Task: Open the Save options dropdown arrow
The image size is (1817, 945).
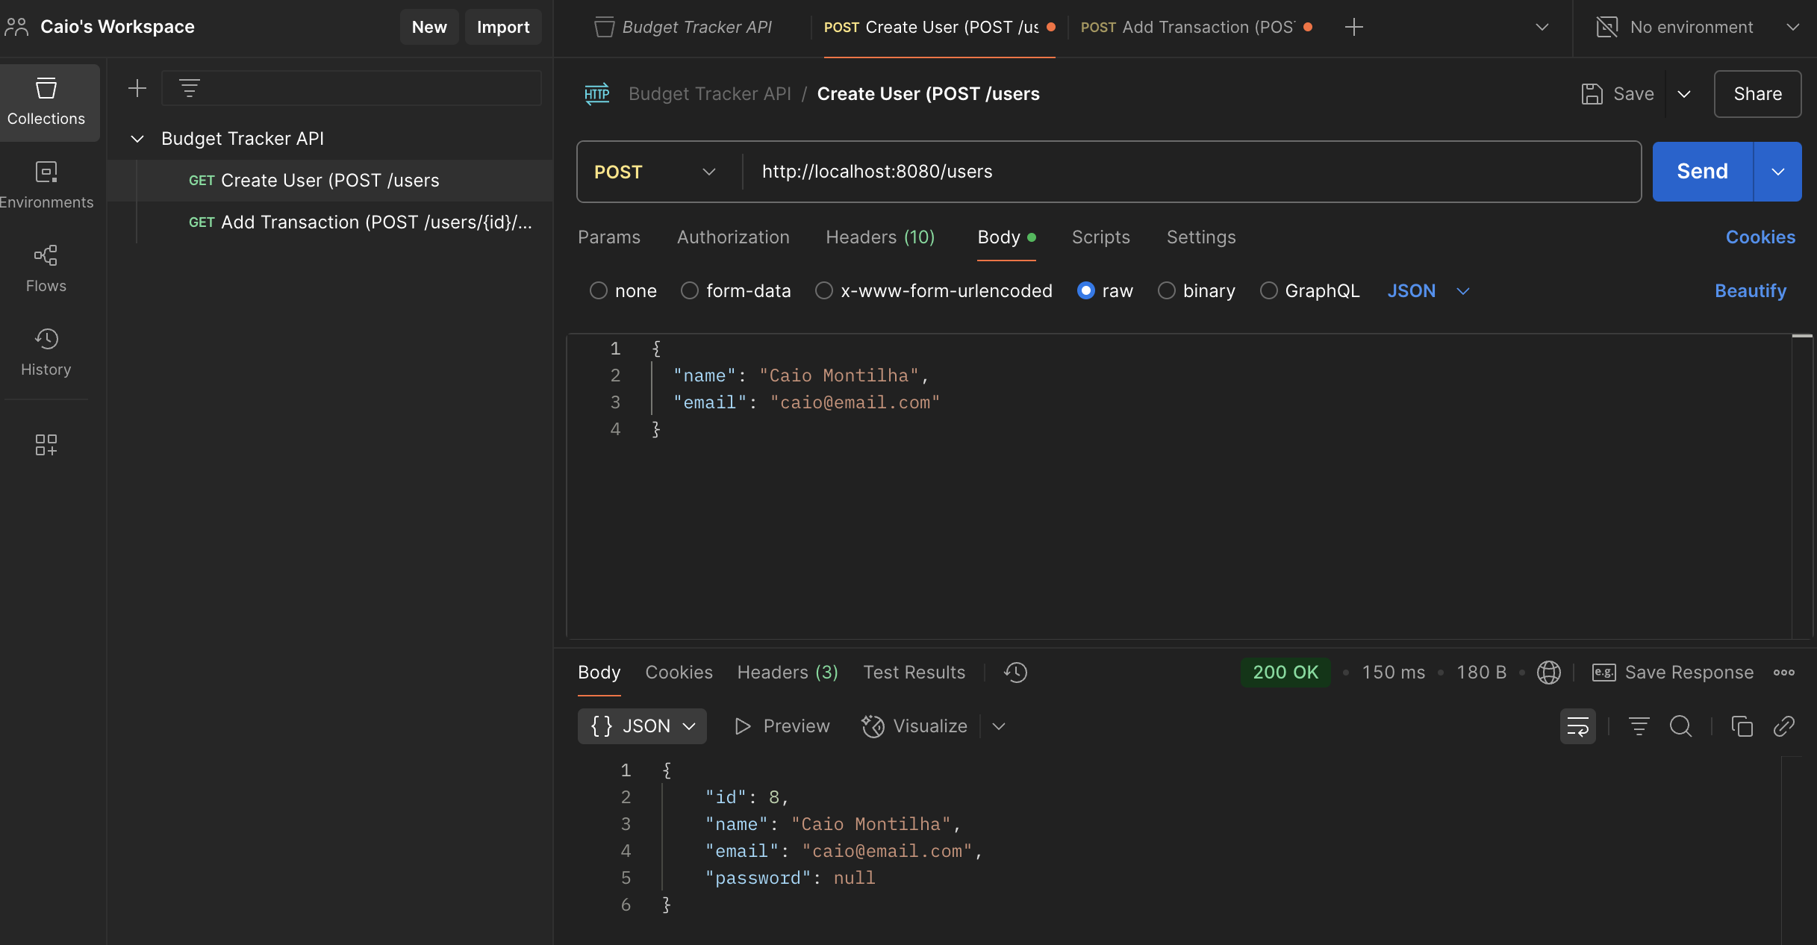Action: (1684, 94)
